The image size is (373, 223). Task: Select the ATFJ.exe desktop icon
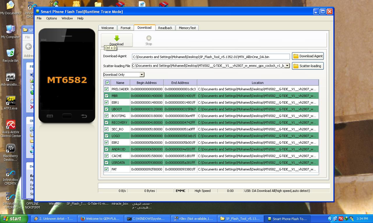11,101
